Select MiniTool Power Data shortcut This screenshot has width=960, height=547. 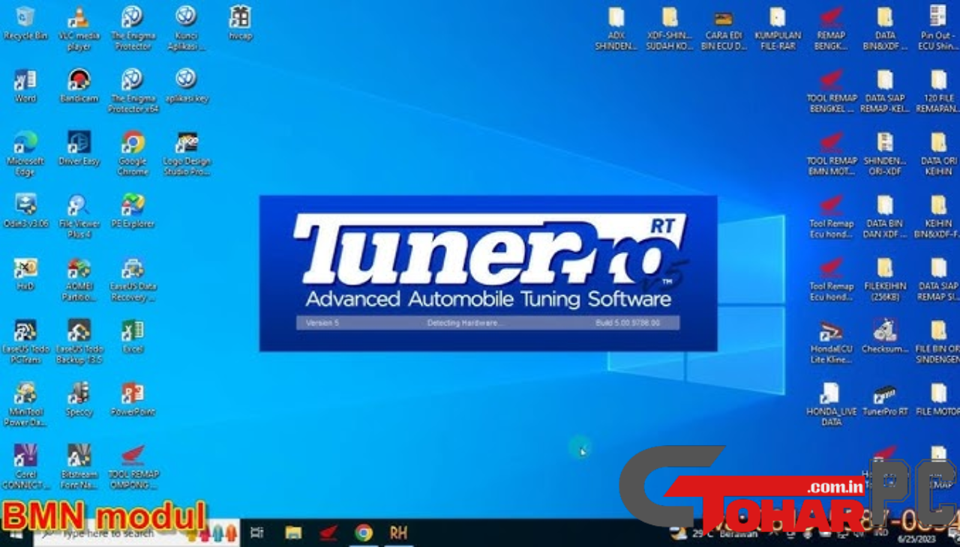[25, 405]
